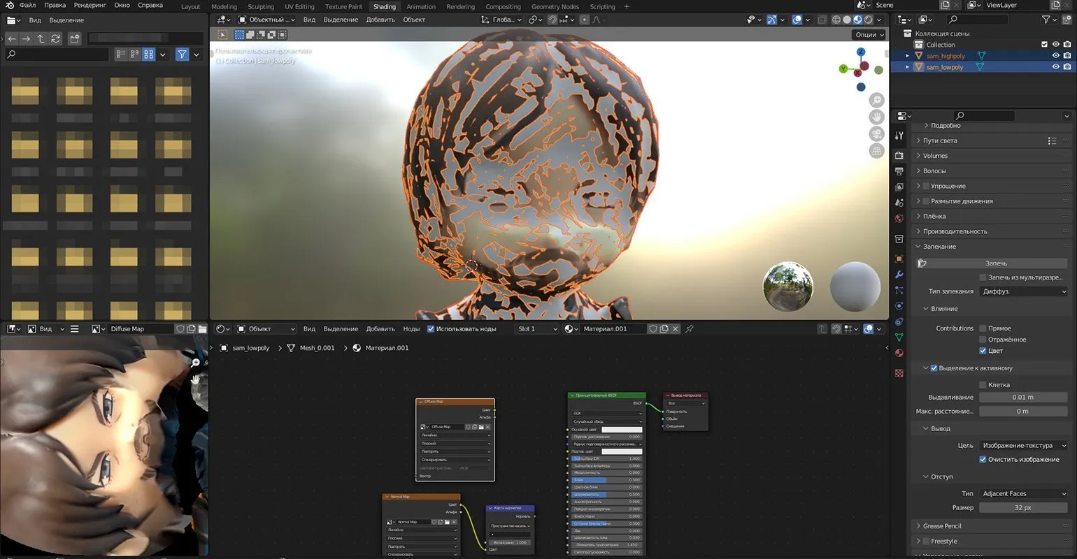Click the Principled BSDF base color swatch
Image resolution: width=1077 pixels, height=559 pixels.
pos(621,430)
